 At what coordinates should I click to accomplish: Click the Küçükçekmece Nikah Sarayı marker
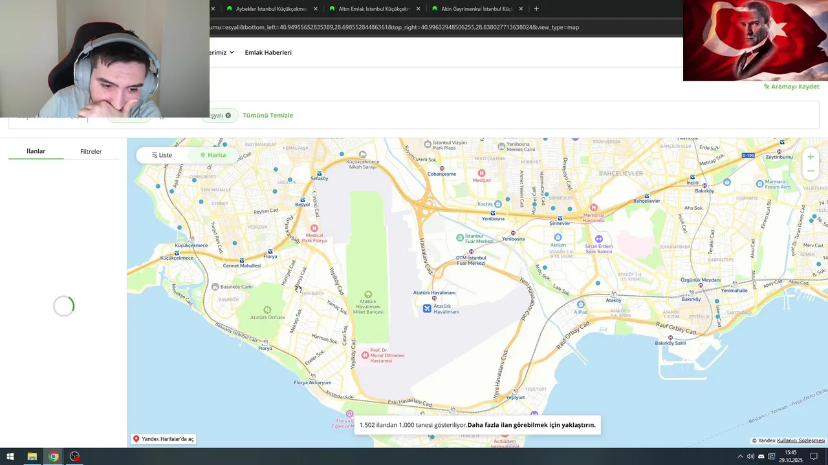(x=362, y=155)
